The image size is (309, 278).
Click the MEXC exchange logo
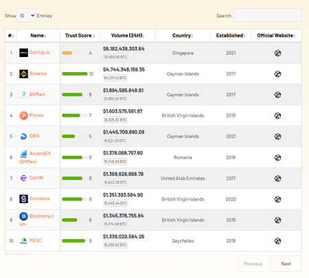(23, 241)
